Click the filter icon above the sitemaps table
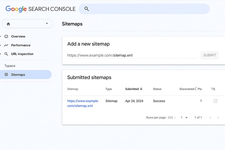225x150 pixels. [213, 89]
